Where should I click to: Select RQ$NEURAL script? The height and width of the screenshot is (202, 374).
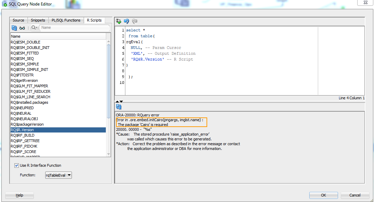coord(58,113)
